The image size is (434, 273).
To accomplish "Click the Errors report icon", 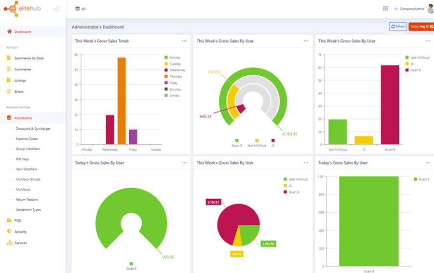I will coord(9,92).
